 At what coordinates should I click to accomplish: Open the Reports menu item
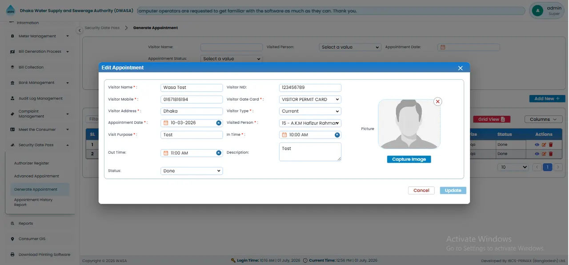[26, 224]
